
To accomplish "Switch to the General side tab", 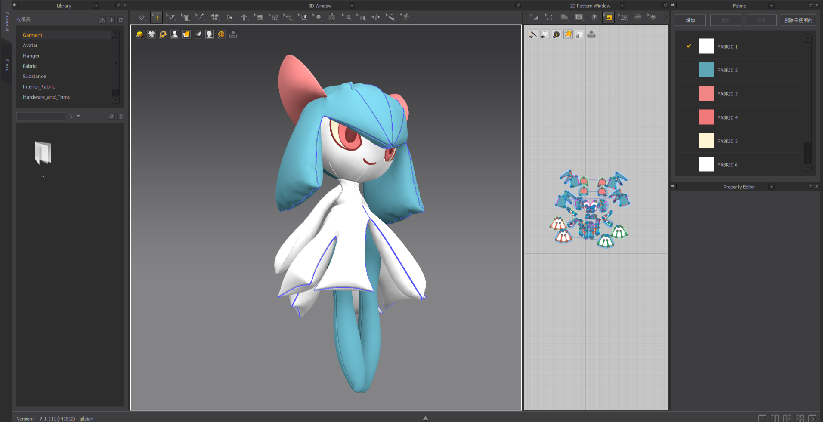I will [7, 22].
